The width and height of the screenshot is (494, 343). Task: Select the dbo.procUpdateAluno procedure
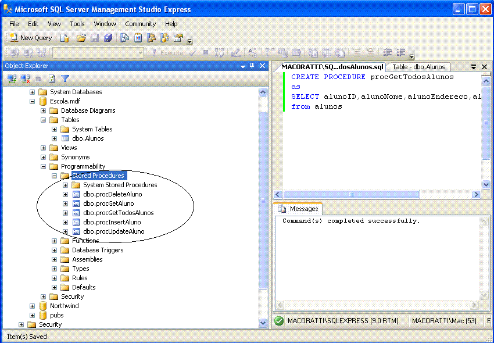pos(114,231)
